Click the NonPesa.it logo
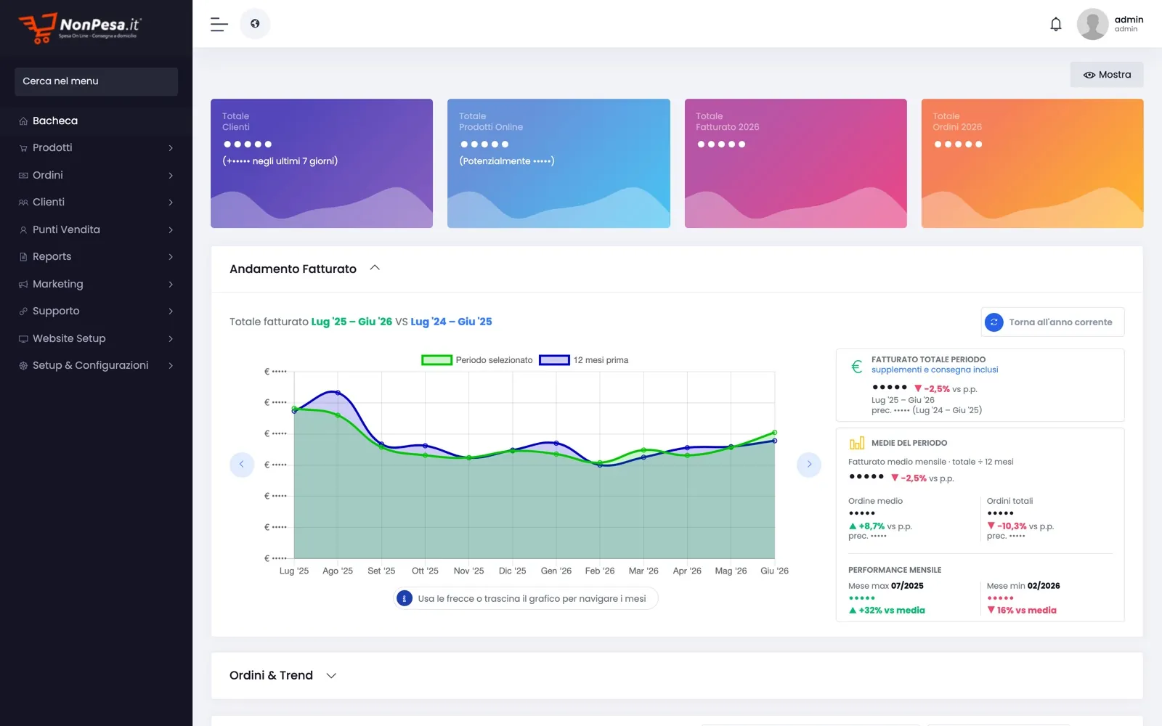 tap(80, 28)
